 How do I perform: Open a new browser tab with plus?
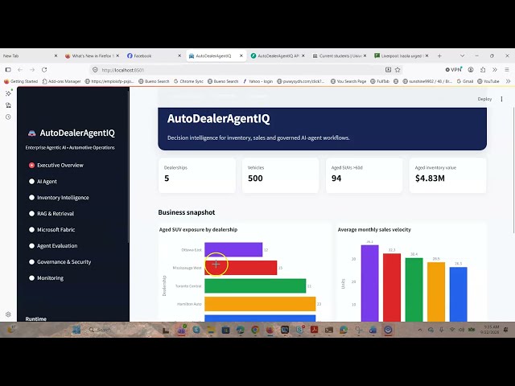click(439, 55)
